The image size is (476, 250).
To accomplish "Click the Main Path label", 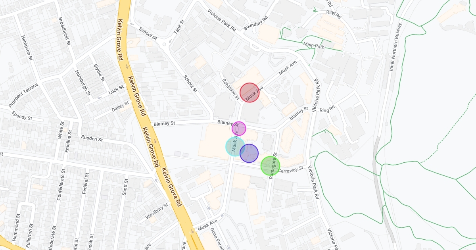I will [x=314, y=45].
